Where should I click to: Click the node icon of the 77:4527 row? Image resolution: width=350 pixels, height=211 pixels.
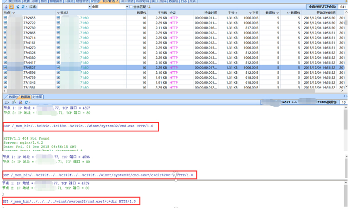tap(5, 68)
